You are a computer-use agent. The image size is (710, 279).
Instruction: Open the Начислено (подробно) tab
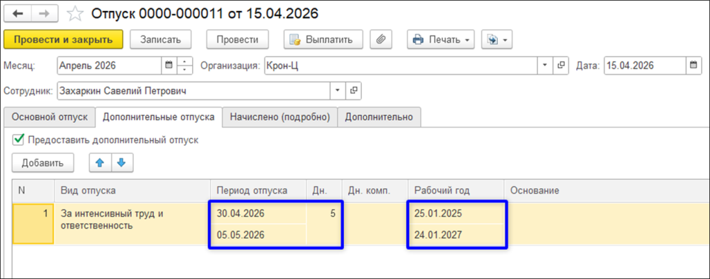tap(280, 117)
